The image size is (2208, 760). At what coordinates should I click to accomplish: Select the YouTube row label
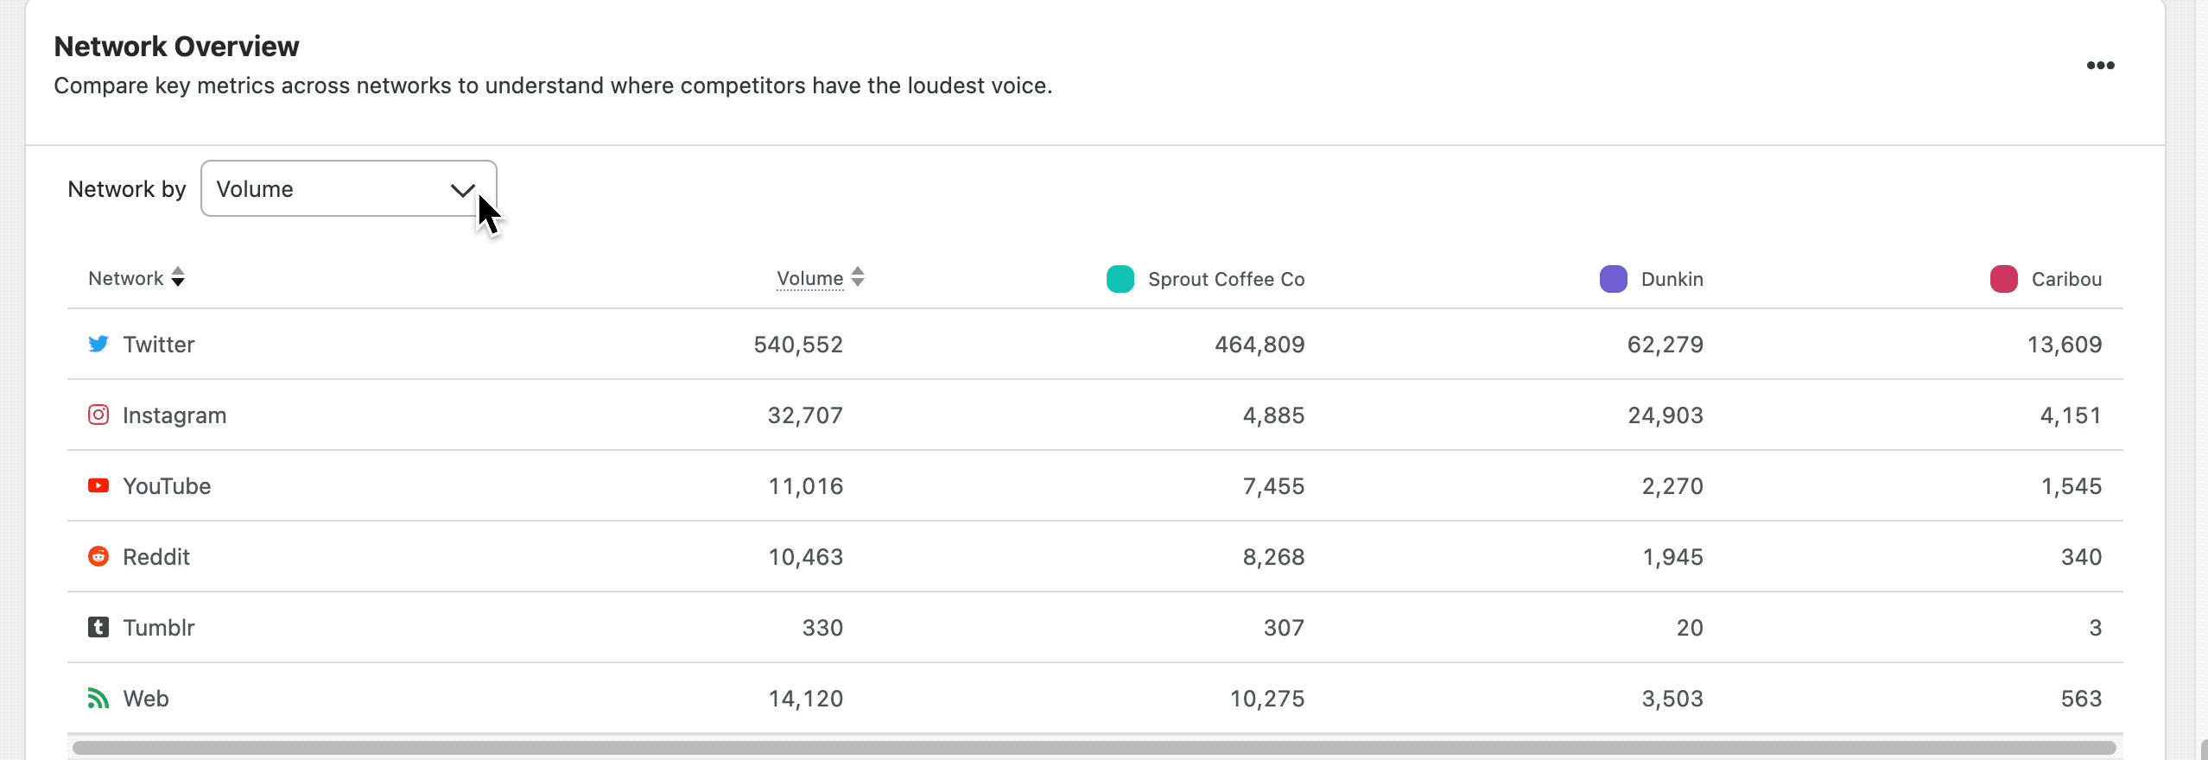click(x=167, y=486)
